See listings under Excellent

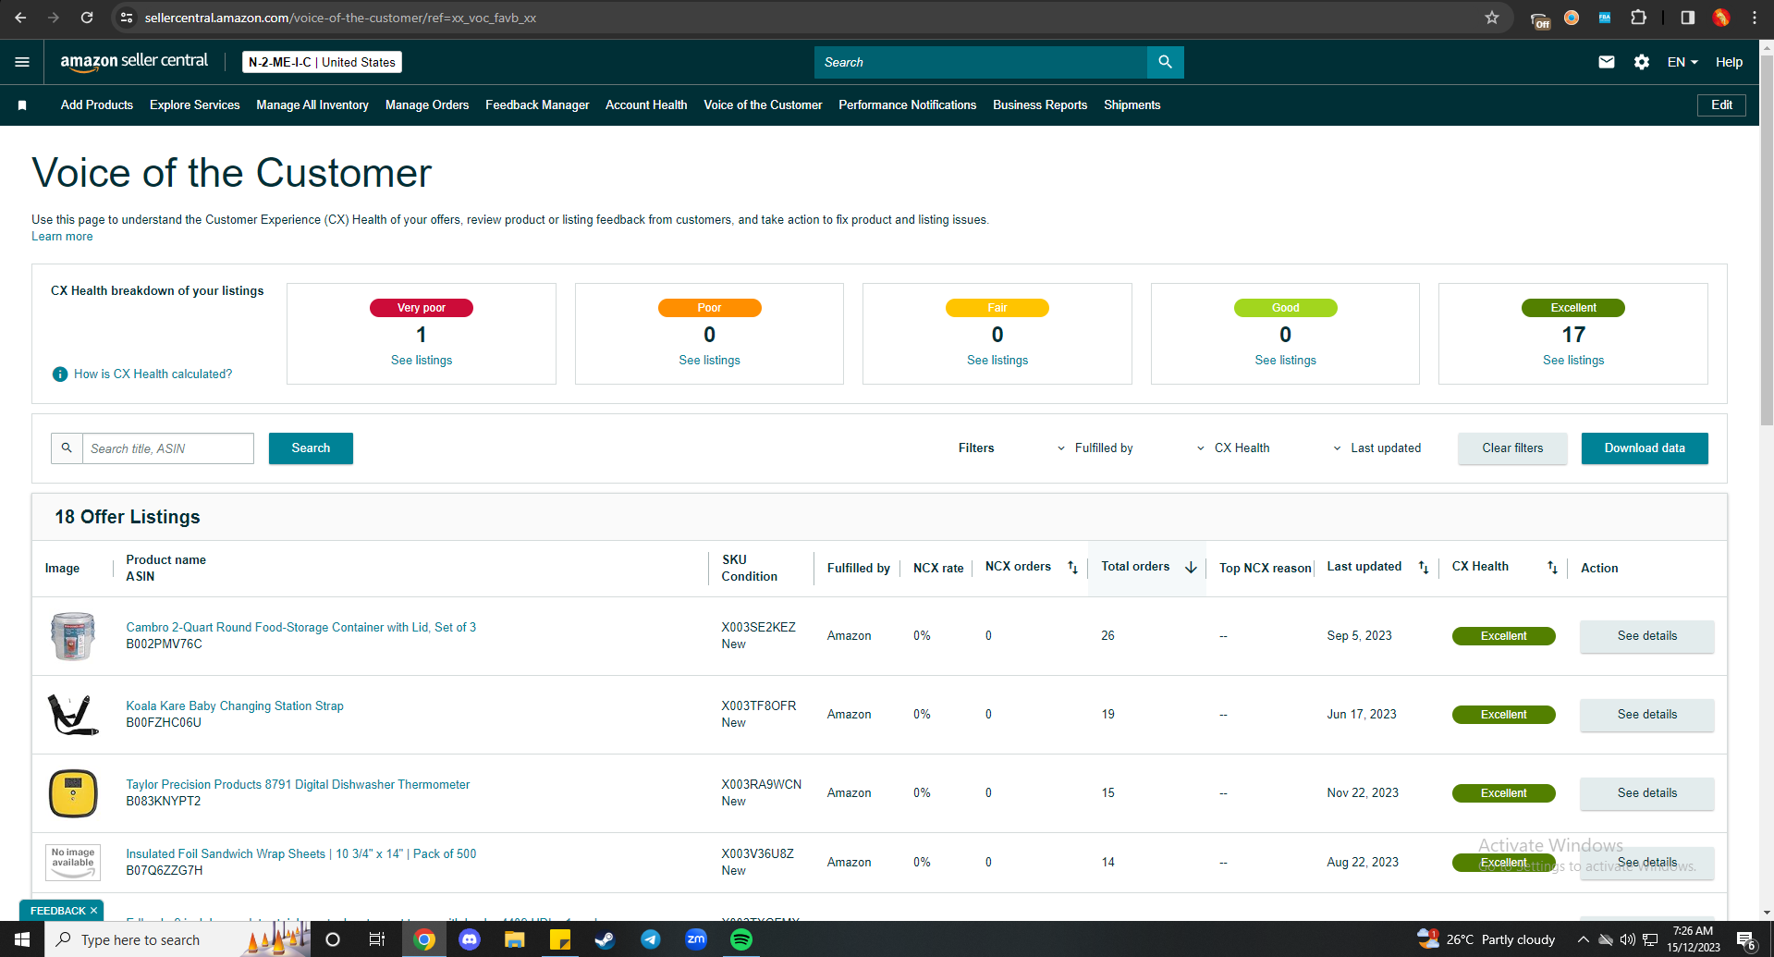[1573, 361]
